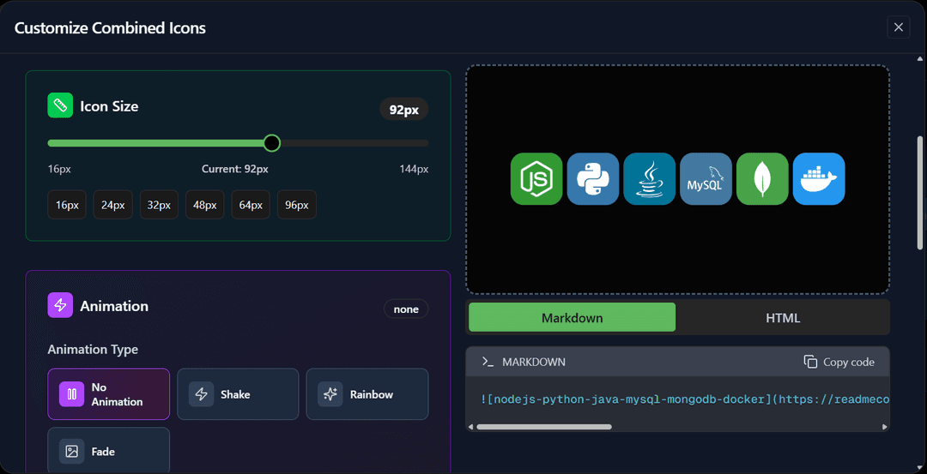Select the No Animation option

click(x=109, y=394)
